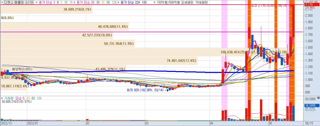Select the 디젠스 매물대 수(10) indicator label
Screen dimensions: 320x126
pos(19,2)
